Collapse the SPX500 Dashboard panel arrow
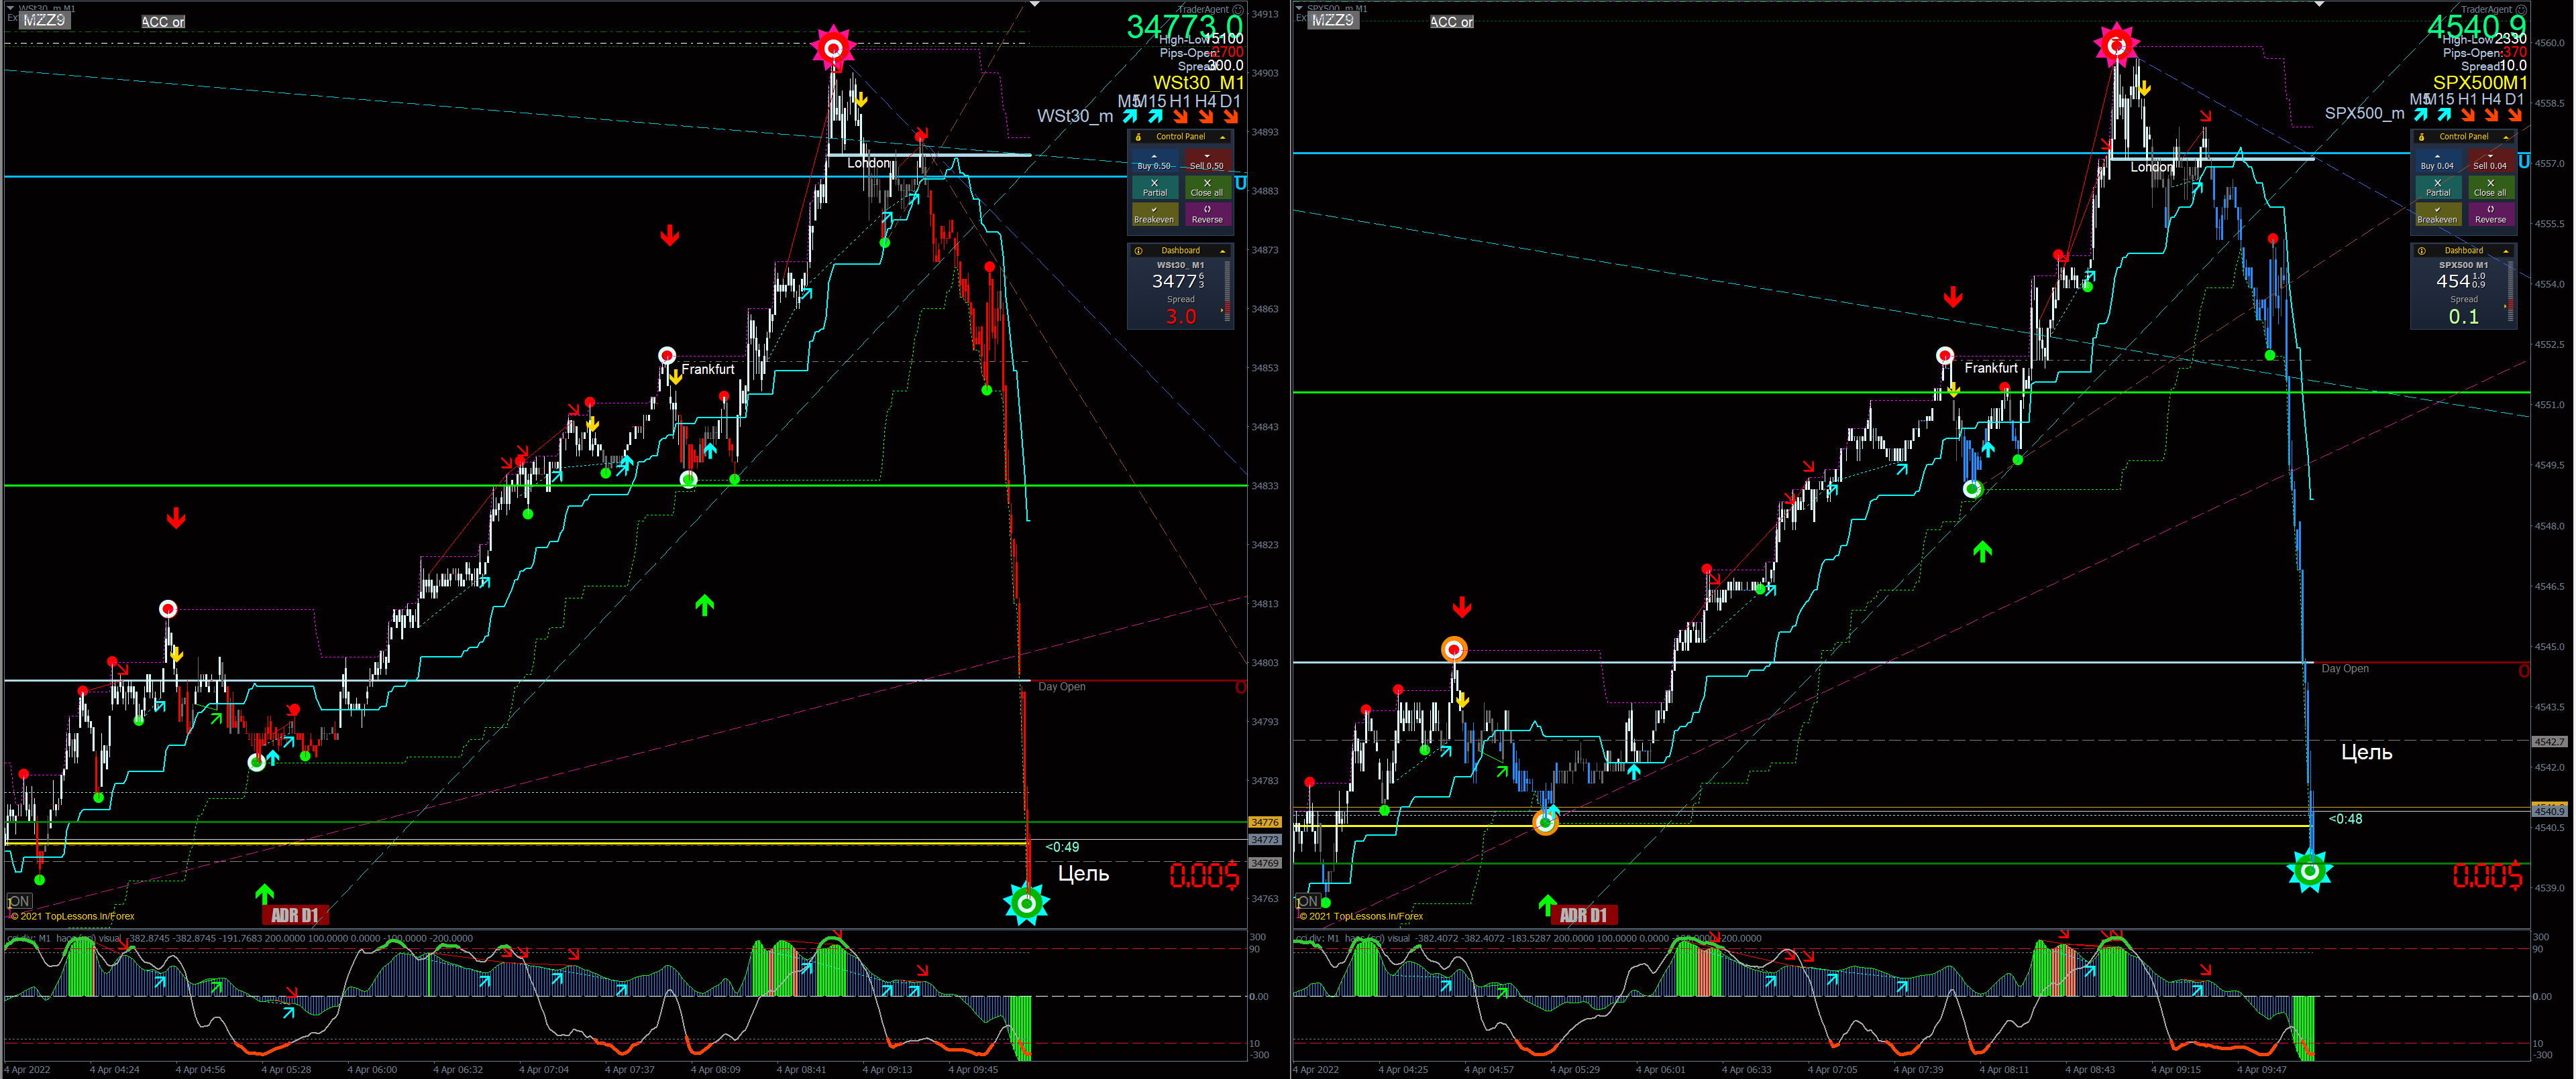The image size is (2576, 1079). pos(2505,251)
